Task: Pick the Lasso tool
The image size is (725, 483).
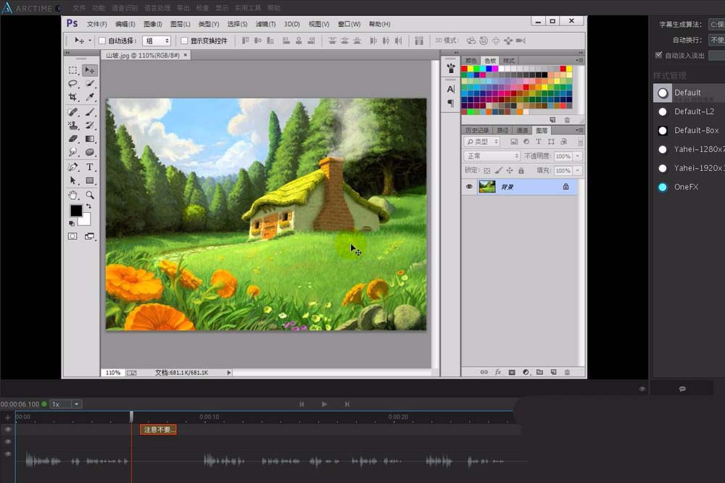Action: [72, 83]
